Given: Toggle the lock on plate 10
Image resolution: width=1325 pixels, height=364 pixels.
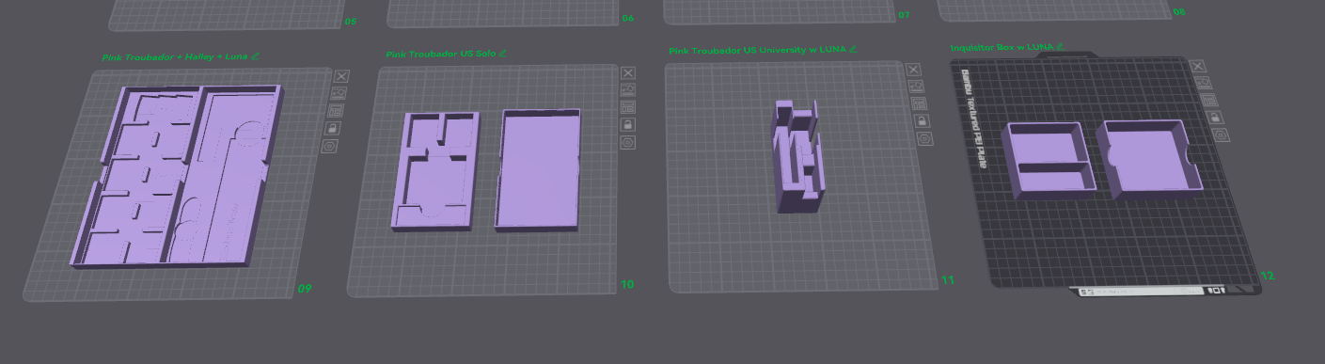Looking at the screenshot, I should [x=626, y=124].
